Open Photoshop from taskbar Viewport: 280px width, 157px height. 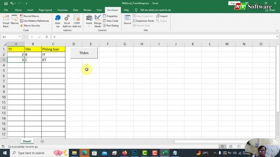click(x=135, y=153)
